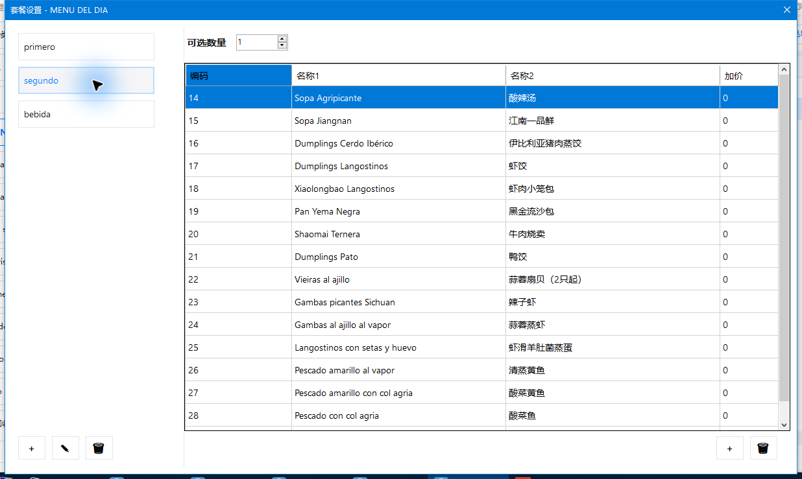This screenshot has width=802, height=479.
Task: Click the 蒜蓉扇贝（2只起）cell
Action: coord(613,279)
